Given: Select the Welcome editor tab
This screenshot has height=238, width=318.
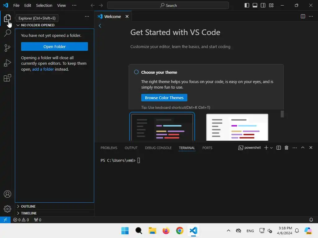Looking at the screenshot, I should [x=113, y=16].
